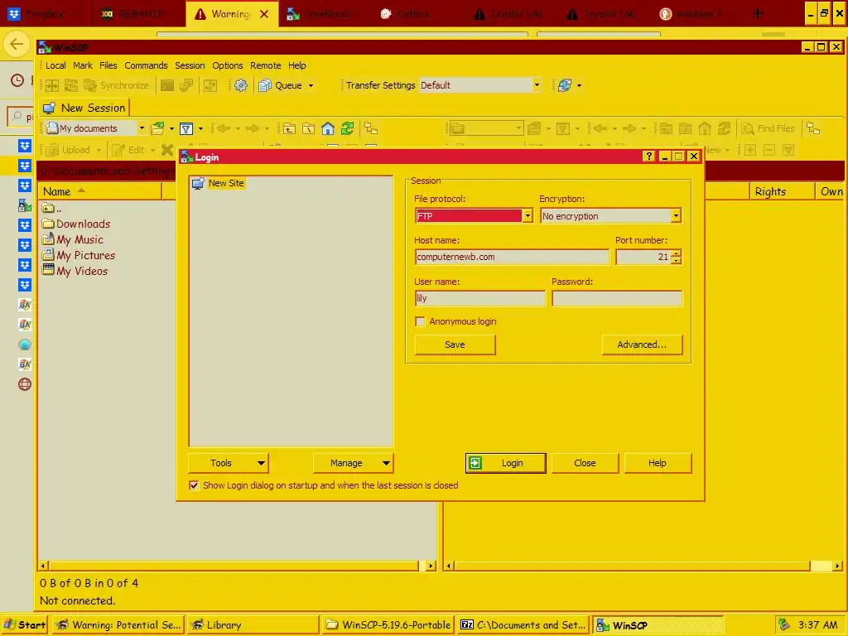Screen dimensions: 848x636
Task: Refresh the local panel with green arrows
Action: coord(347,128)
